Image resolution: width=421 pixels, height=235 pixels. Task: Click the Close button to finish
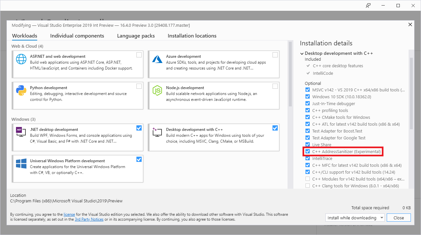pos(398,217)
